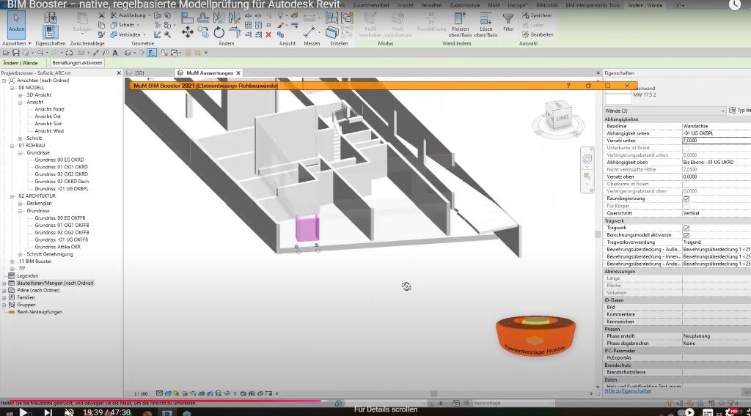Click the Versatz unten value field
751x416 pixels.
(x=715, y=140)
